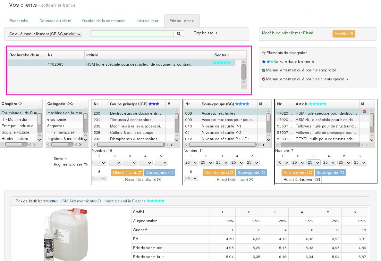Click the stars in Sous-groupe (SG) header
This screenshot has height=261, width=381.
coord(242,104)
